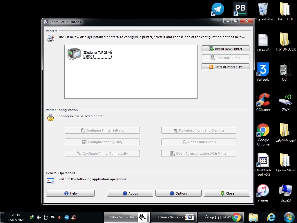This screenshot has width=297, height=223.
Task: Open Windows Explorer from taskbar
Action: click(x=253, y=217)
